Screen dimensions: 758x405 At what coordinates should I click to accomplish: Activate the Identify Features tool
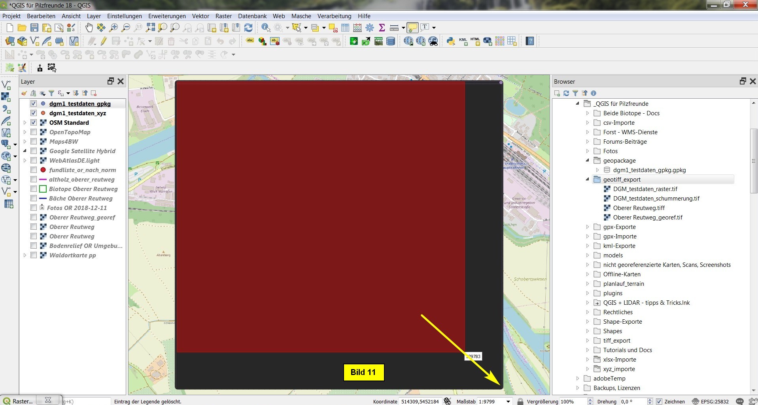click(x=266, y=28)
